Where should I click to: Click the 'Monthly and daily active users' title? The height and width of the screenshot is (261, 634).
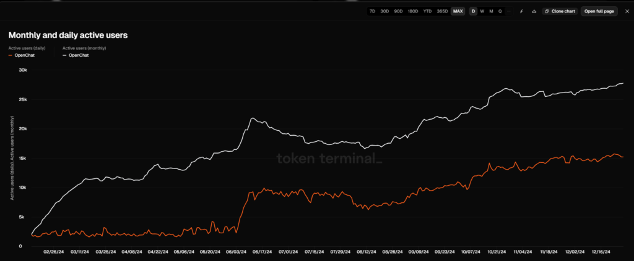[x=68, y=36]
